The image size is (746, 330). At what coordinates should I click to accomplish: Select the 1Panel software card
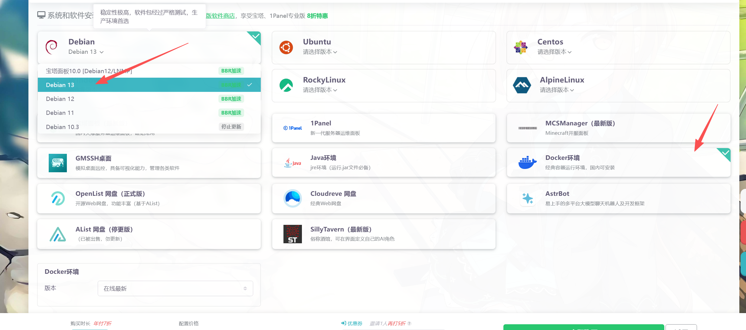coord(384,128)
